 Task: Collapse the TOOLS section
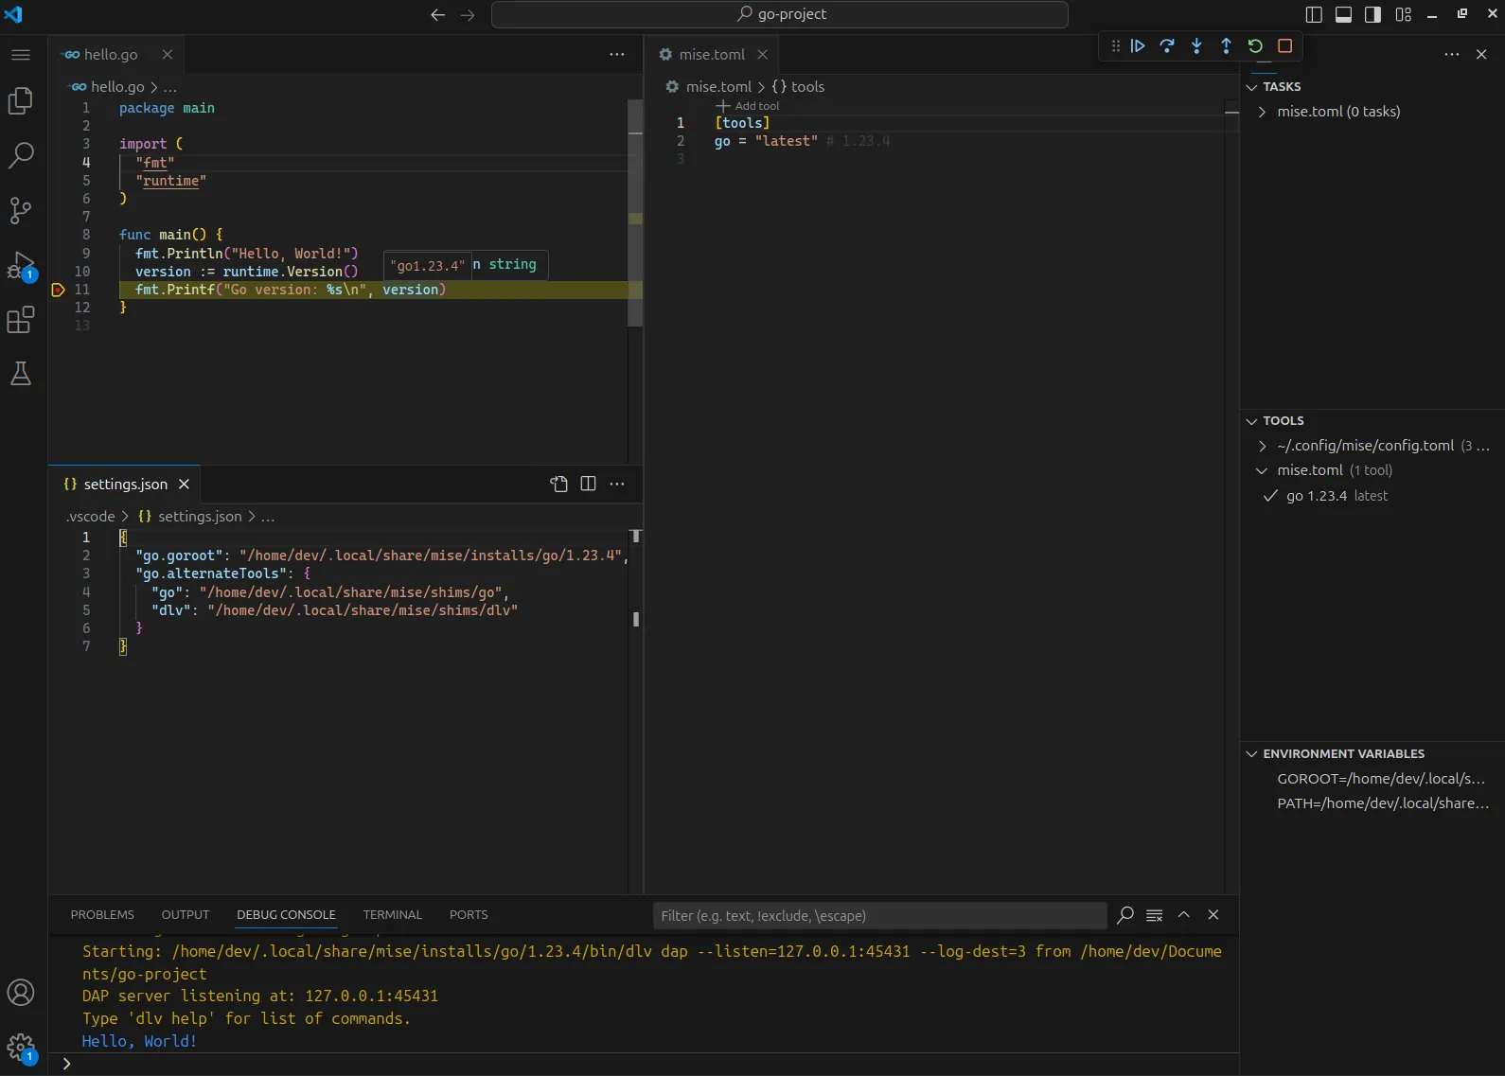tap(1252, 420)
